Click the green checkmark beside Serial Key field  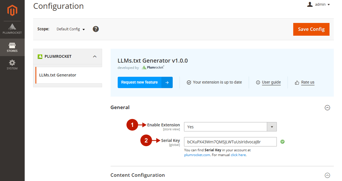282,141
